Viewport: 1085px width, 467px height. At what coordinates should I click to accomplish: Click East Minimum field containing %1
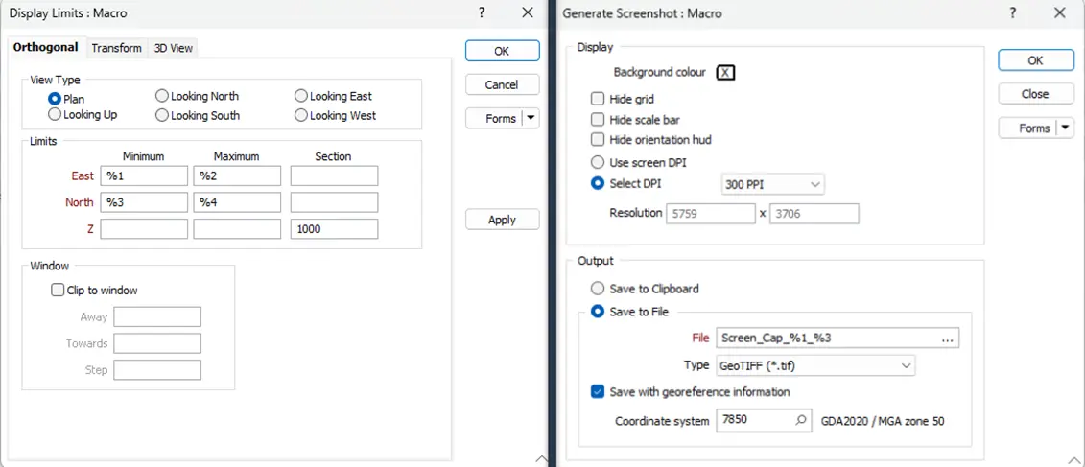[x=144, y=175]
